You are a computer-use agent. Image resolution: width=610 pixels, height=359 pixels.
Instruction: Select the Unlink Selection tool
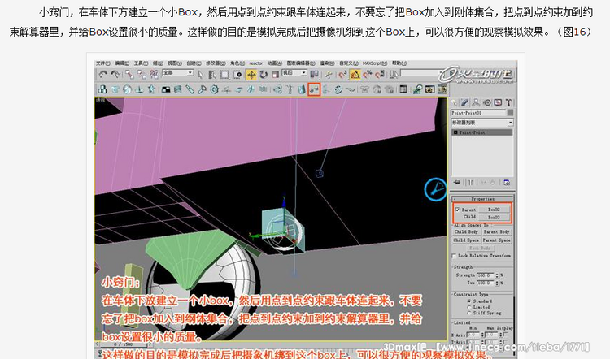click(x=142, y=74)
